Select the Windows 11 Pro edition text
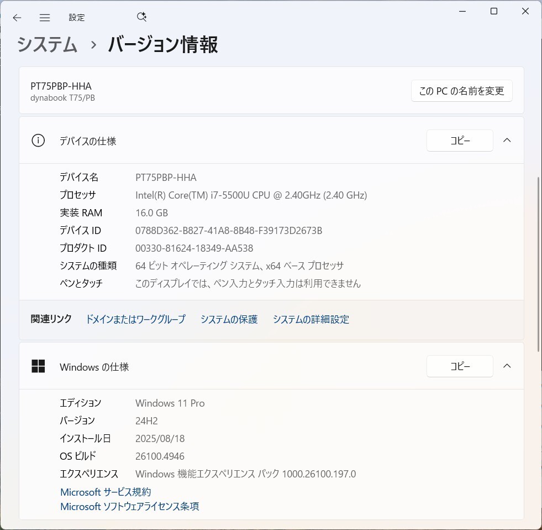Screen dimensions: 542x530 point(170,403)
